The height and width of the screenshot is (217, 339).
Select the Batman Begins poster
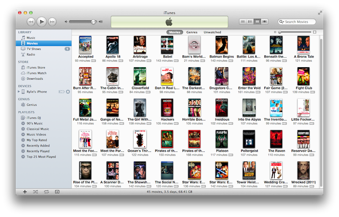(222, 45)
